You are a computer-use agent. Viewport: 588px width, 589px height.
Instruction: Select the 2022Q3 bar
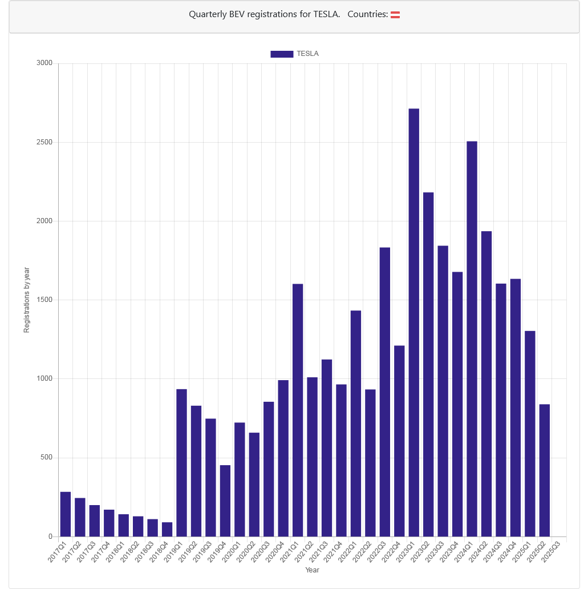[385, 392]
